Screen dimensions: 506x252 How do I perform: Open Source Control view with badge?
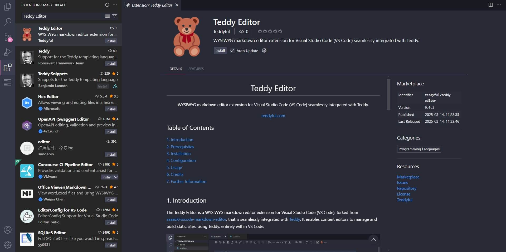pyautogui.click(x=8, y=37)
